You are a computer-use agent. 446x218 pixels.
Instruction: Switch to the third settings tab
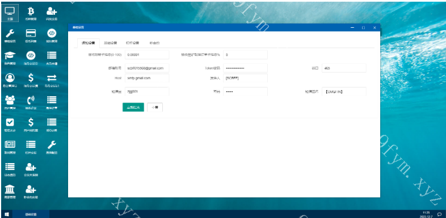tap(133, 43)
